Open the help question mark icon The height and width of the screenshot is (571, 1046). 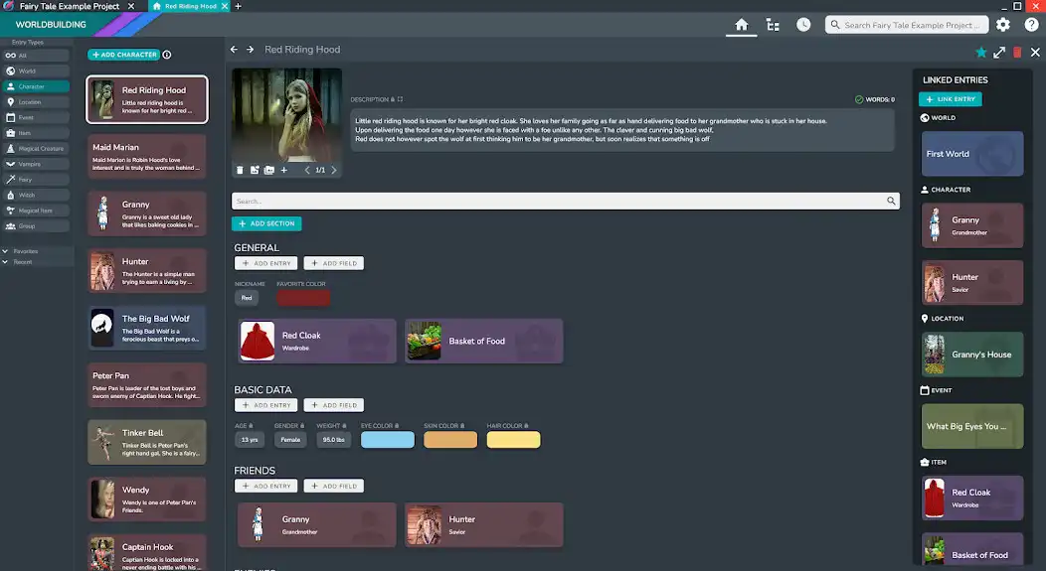[1031, 25]
